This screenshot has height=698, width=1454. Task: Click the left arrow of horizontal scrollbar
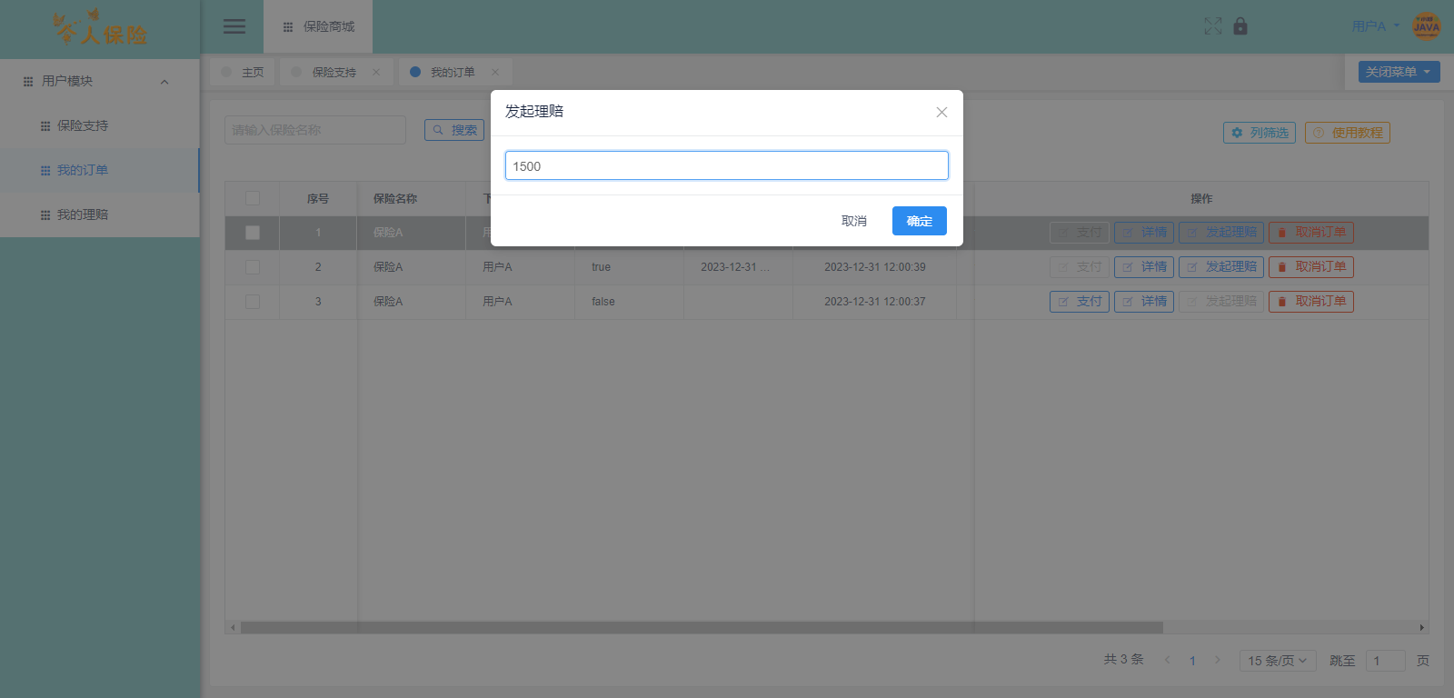[233, 627]
